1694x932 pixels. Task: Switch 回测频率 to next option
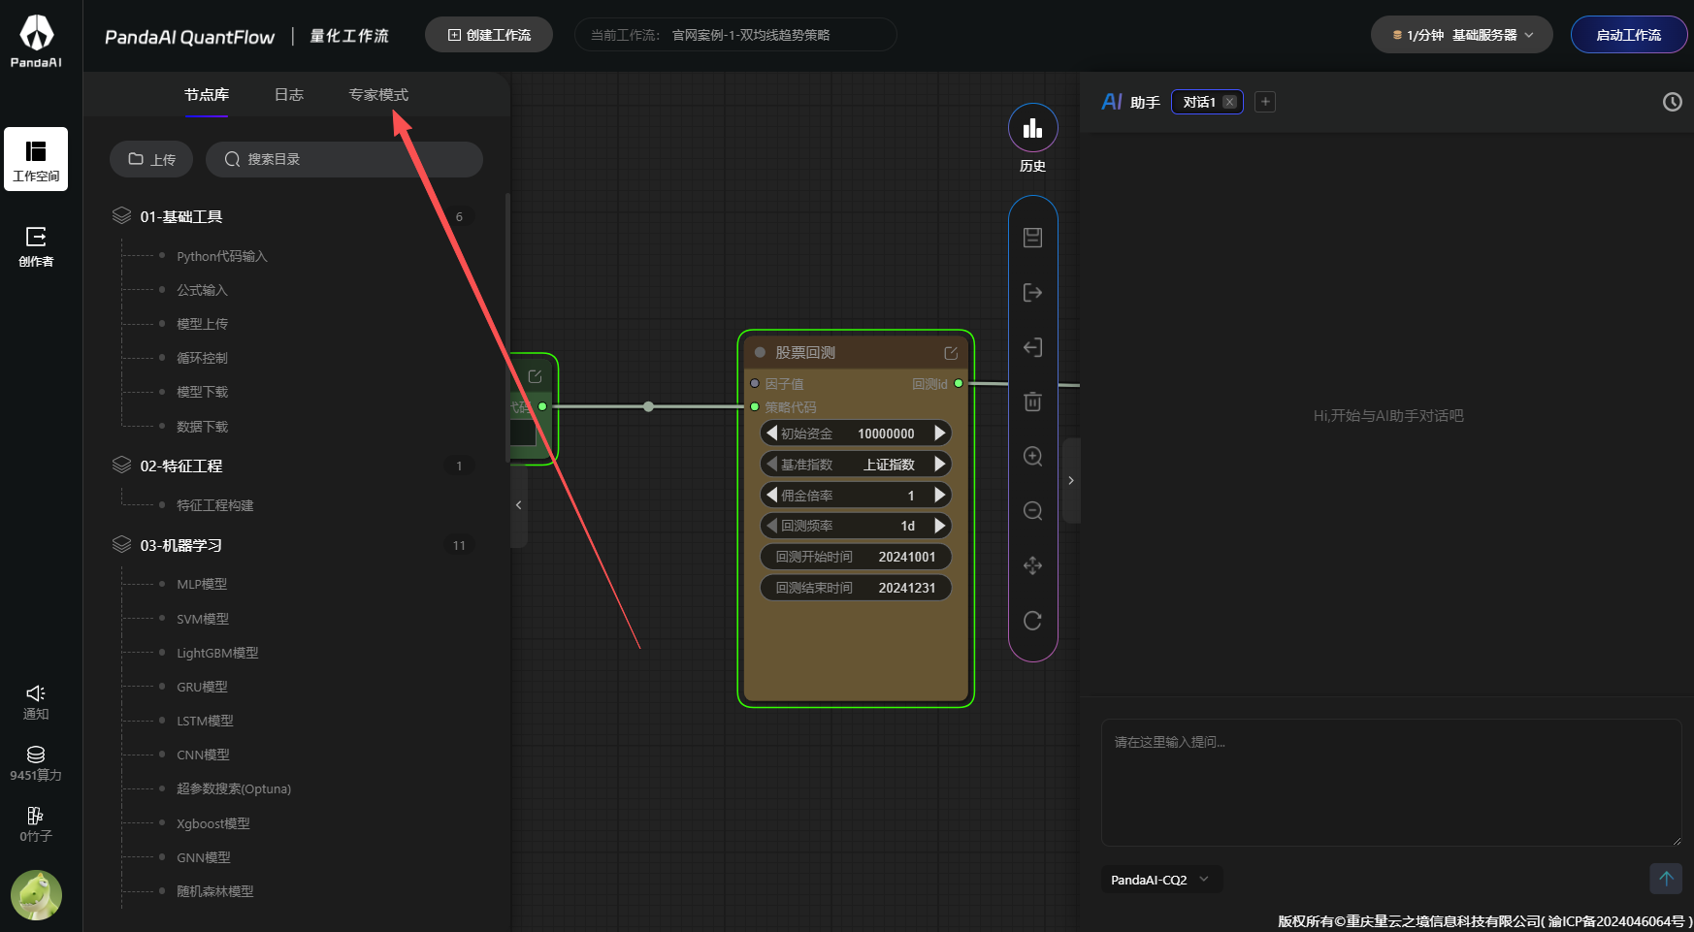click(939, 526)
